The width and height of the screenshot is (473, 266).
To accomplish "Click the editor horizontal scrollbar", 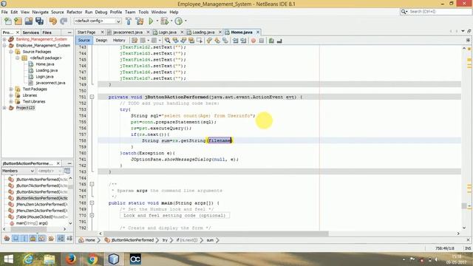I will [216, 233].
